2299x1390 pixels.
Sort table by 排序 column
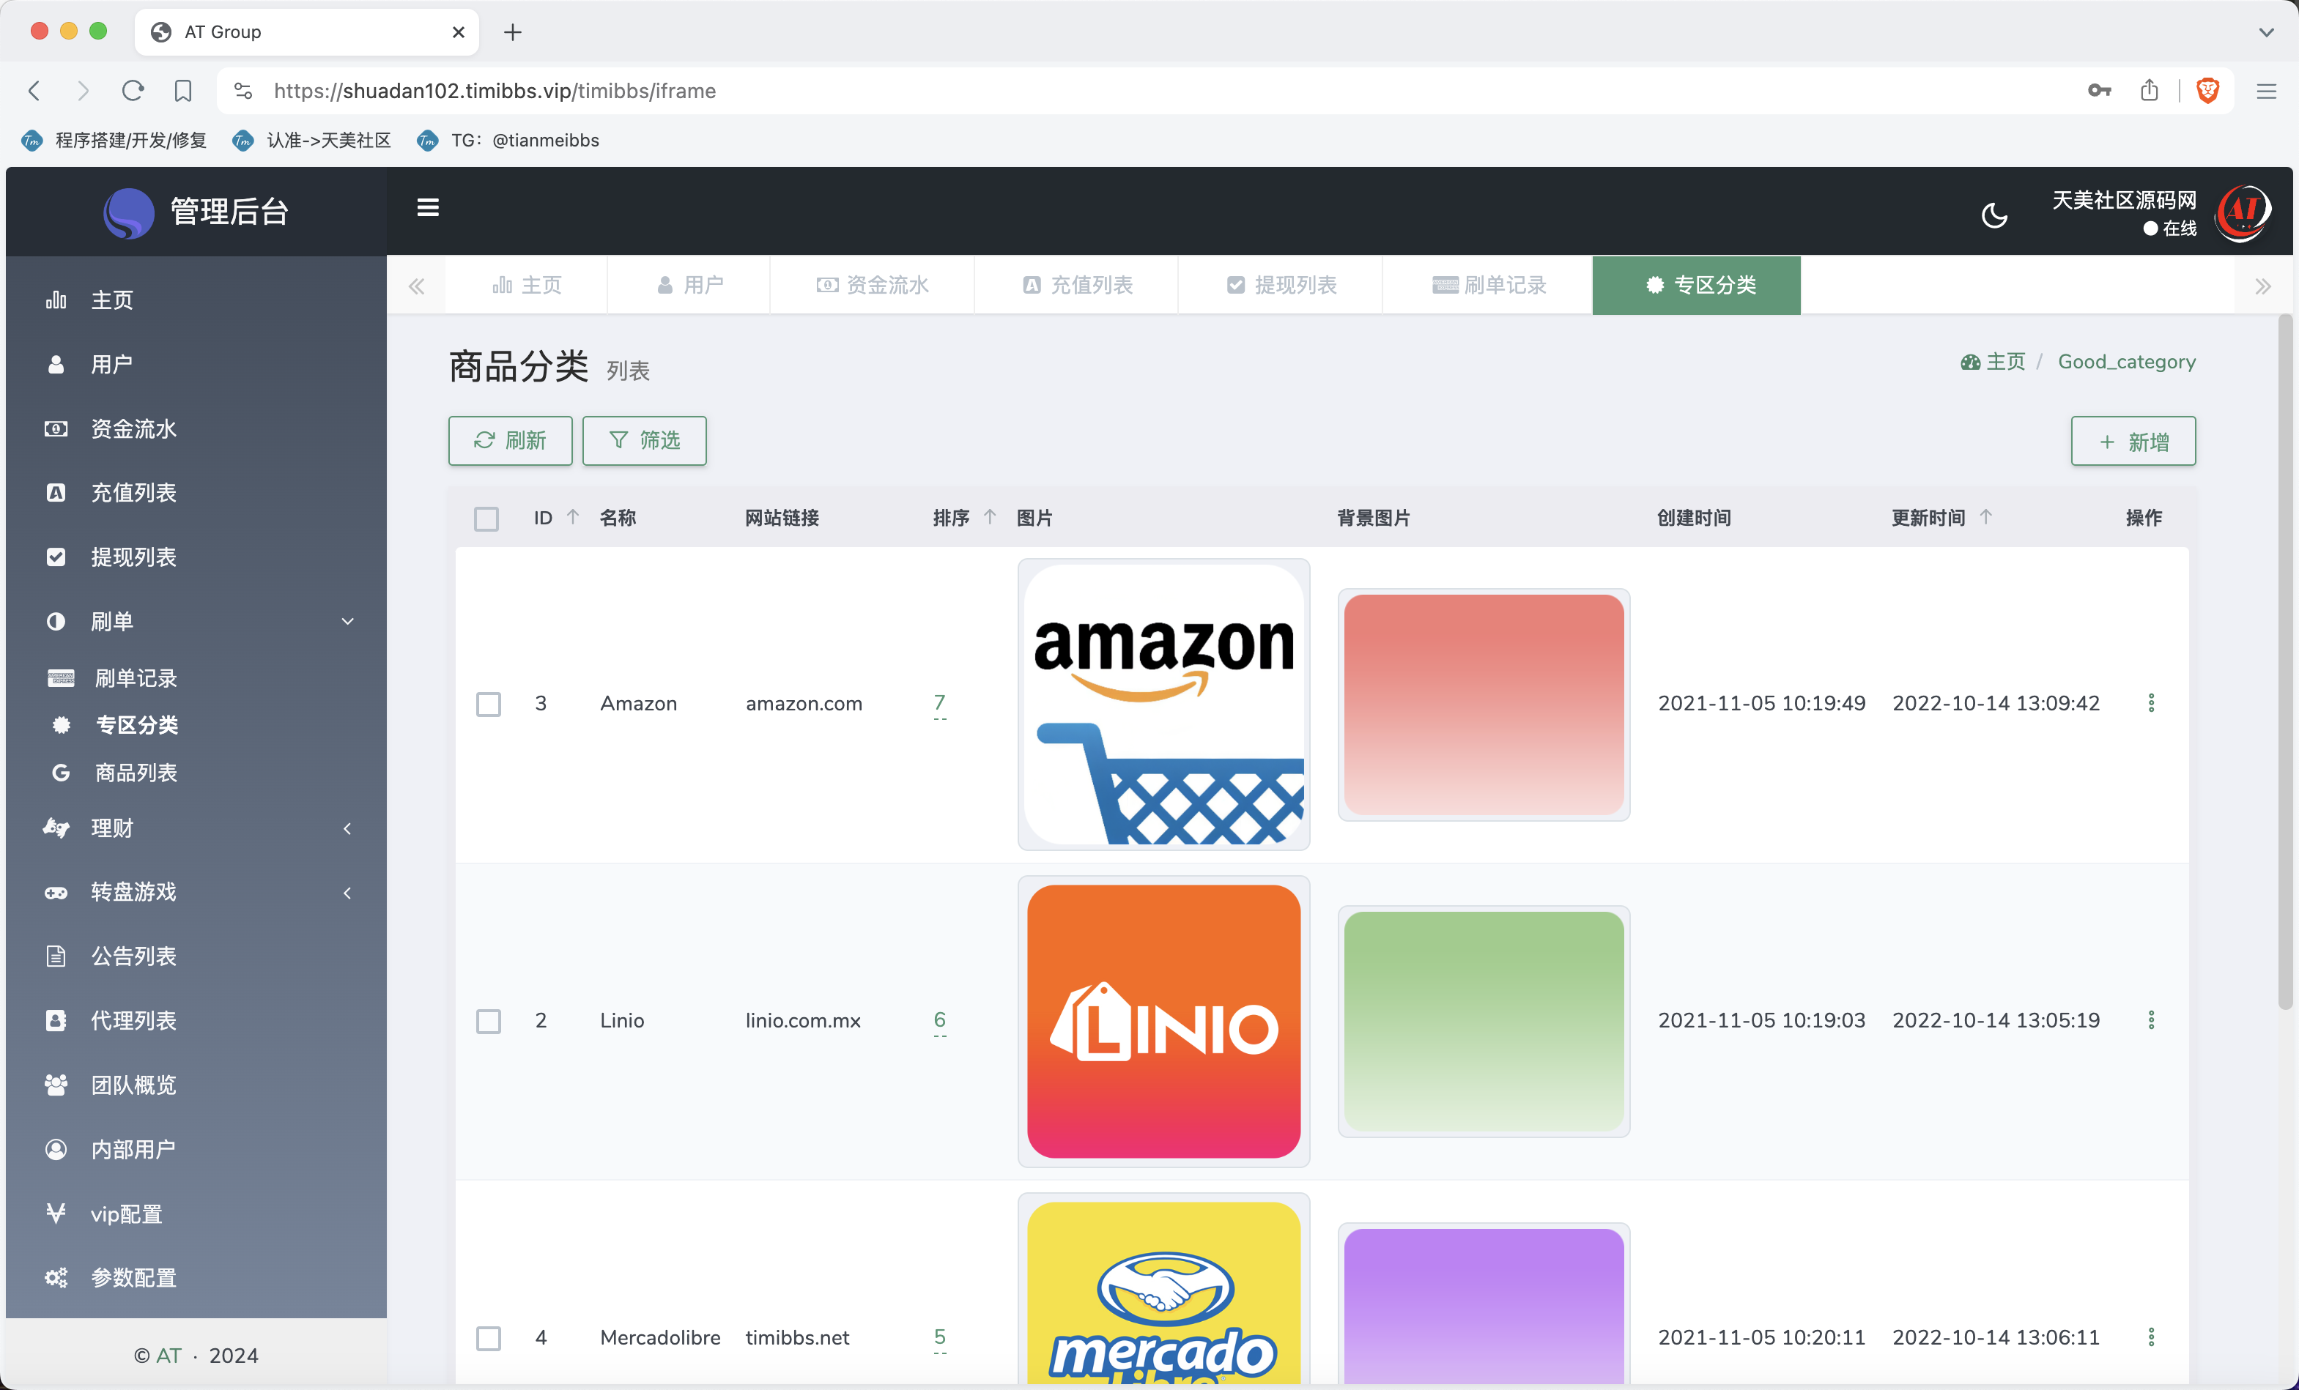click(990, 517)
